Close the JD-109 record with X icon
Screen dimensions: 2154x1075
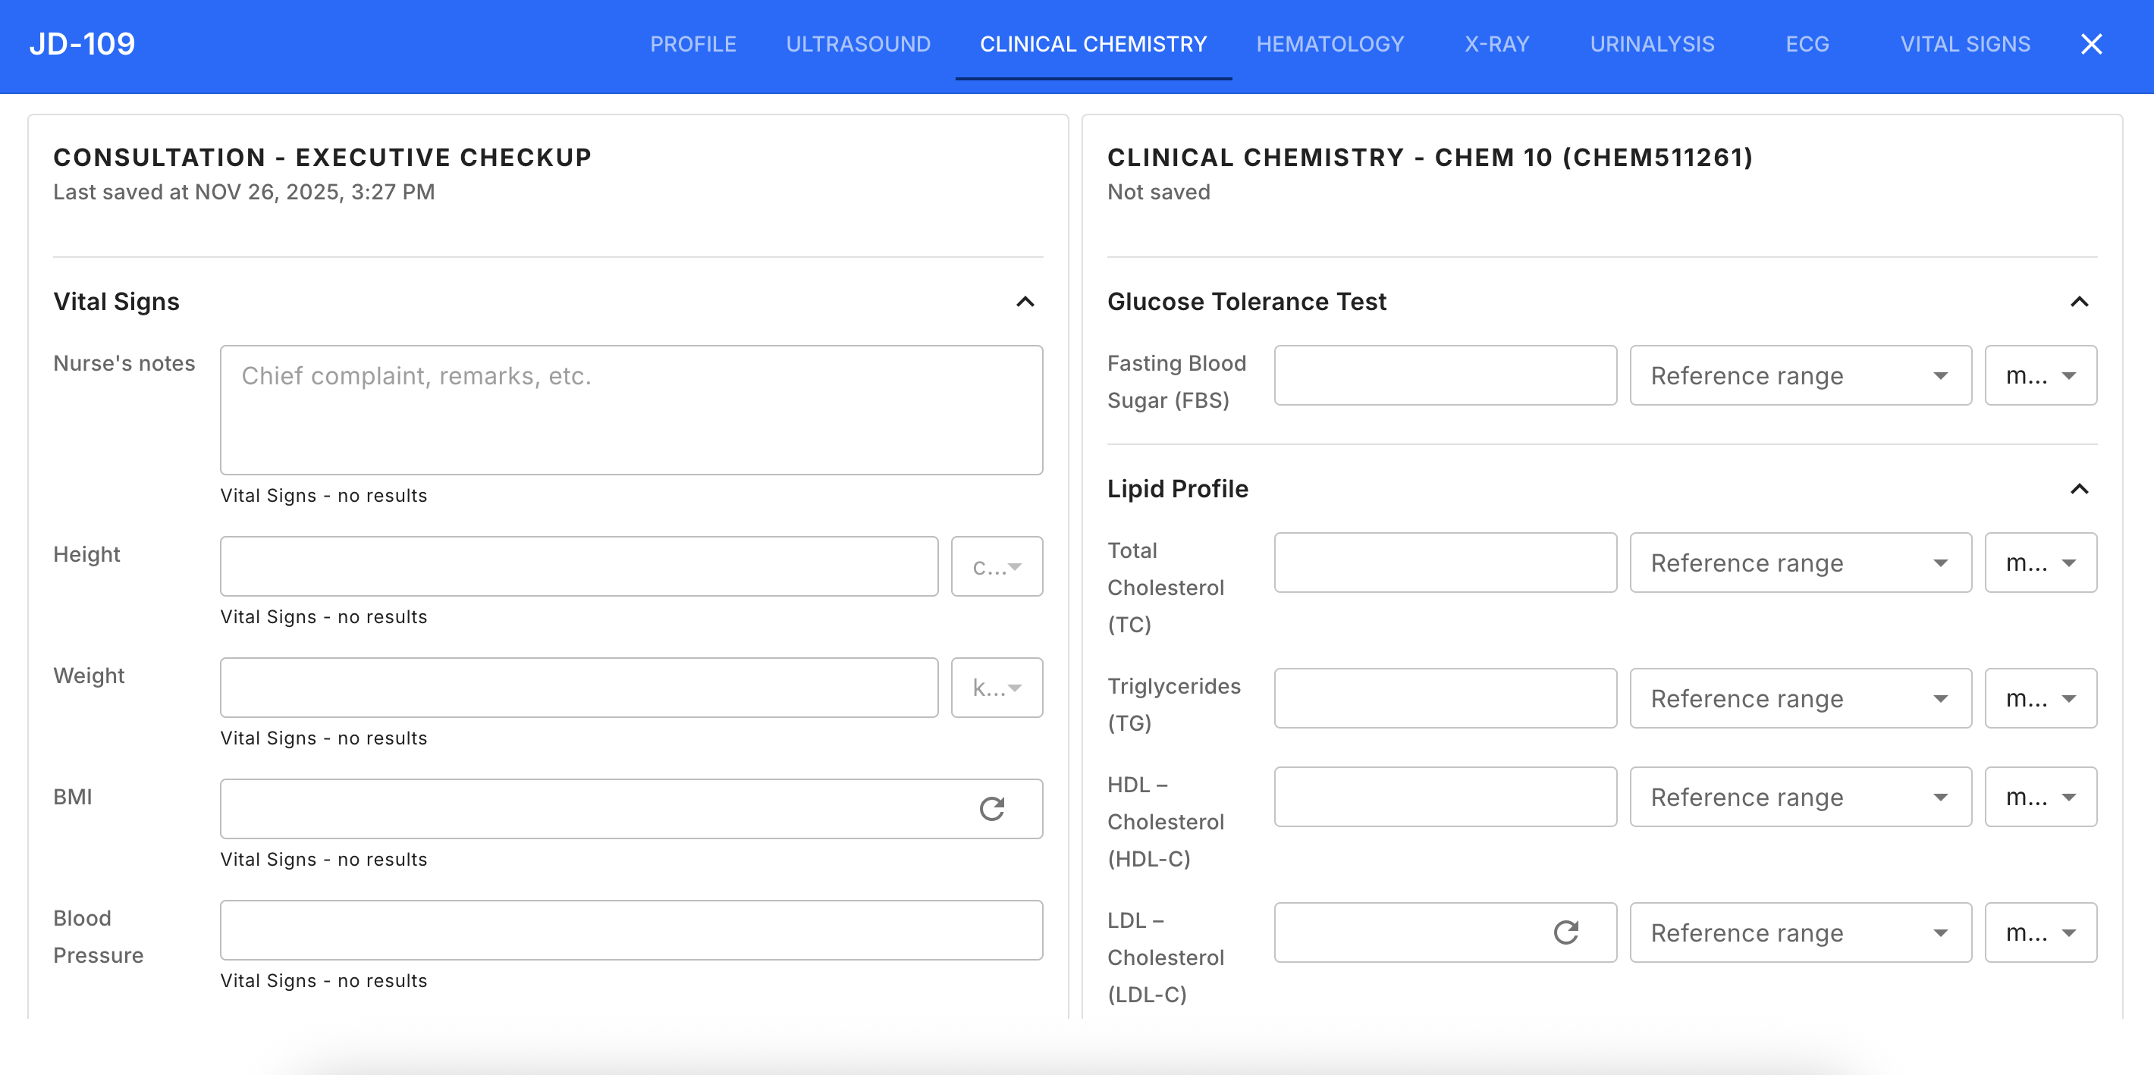point(2090,44)
